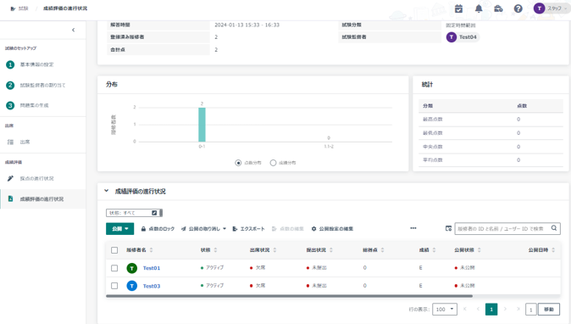
Task: Click the page number jump input
Action: pos(531,310)
